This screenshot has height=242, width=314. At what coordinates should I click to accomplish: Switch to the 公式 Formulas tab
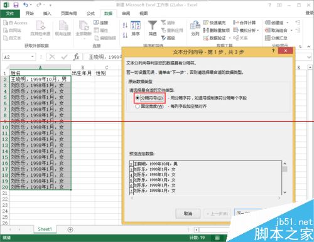click(90, 14)
